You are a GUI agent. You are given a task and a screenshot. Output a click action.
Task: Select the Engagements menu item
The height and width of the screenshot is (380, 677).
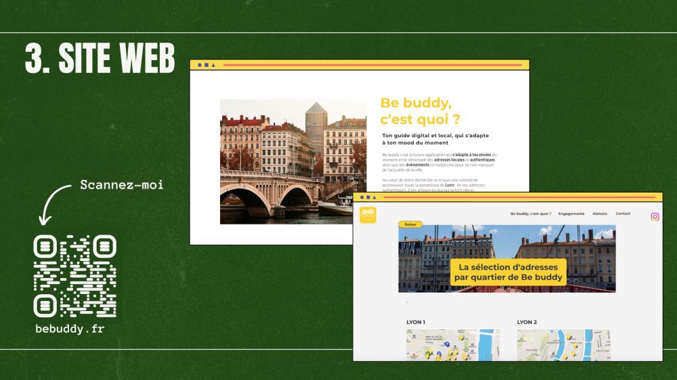click(571, 214)
